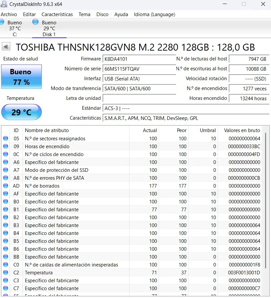Click status dot for attribute B1
Viewport: 271px width, 298px height.
pos(6,209)
